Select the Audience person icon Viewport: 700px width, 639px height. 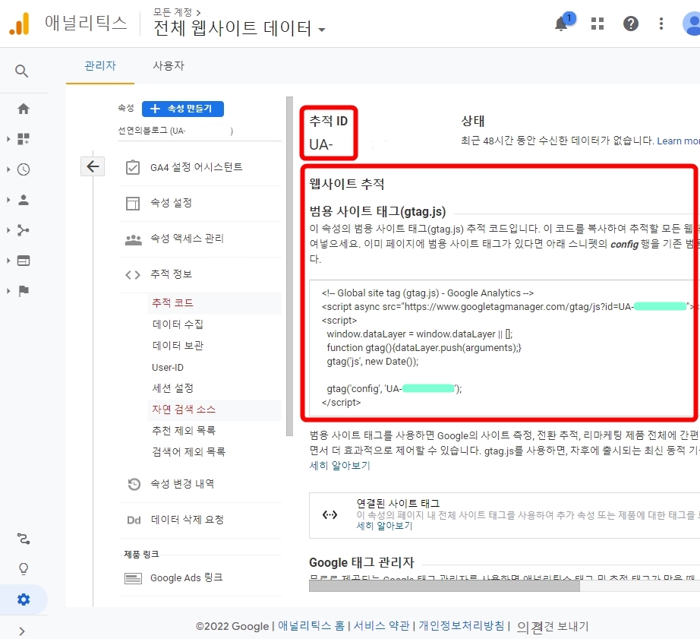23,200
